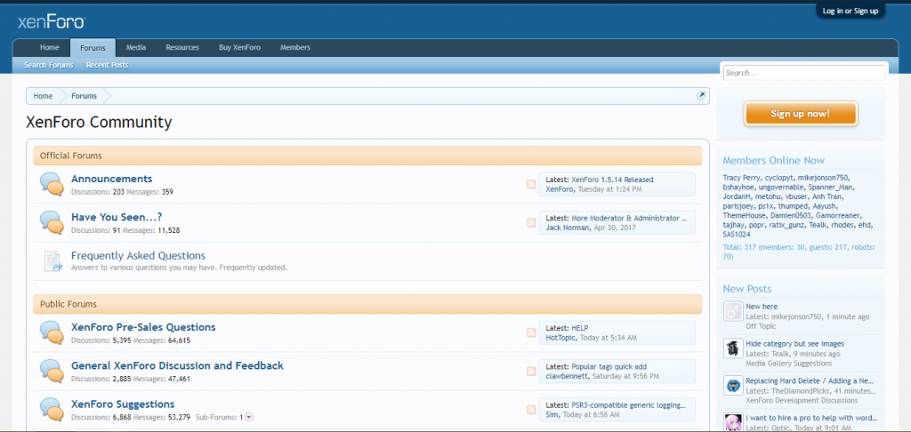Open the RSS feed for Have You Seen
911x432 pixels.
tap(531, 222)
